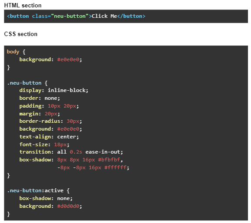The width and height of the screenshot is (251, 223).
Task: Click the '.neu-button:active {' selector line
Action: tap(38, 190)
